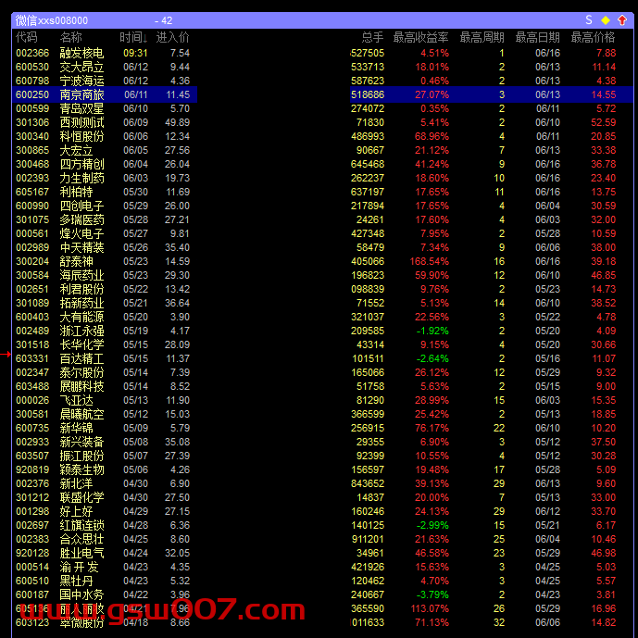Sort by the 名称 column header
The width and height of the screenshot is (638, 638).
tap(70, 37)
